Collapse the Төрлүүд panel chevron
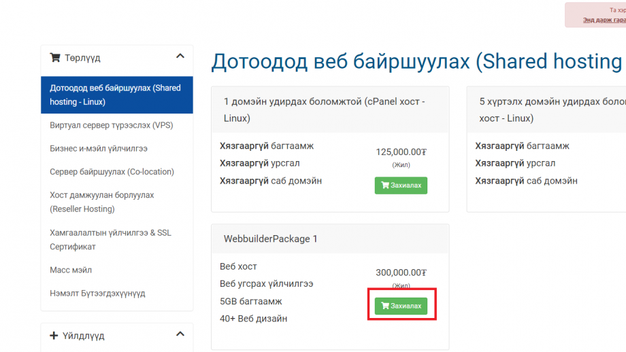 pos(180,56)
